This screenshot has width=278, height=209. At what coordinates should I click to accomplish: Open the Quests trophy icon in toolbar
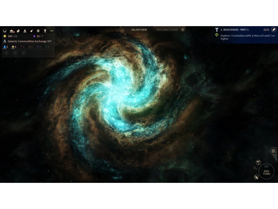tap(45, 31)
